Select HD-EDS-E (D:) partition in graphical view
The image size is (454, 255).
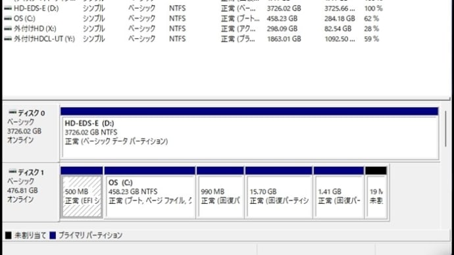coord(249,133)
